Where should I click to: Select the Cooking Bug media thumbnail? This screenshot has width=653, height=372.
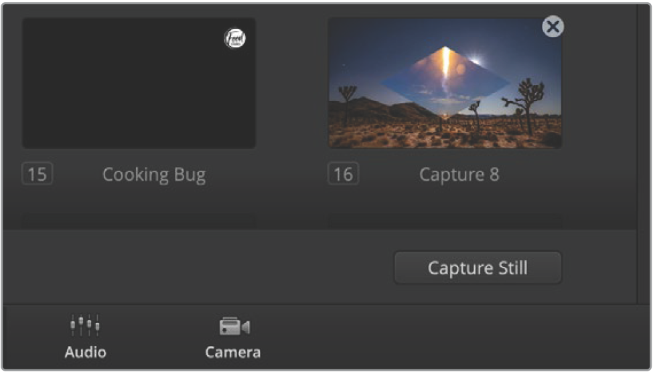click(x=139, y=83)
